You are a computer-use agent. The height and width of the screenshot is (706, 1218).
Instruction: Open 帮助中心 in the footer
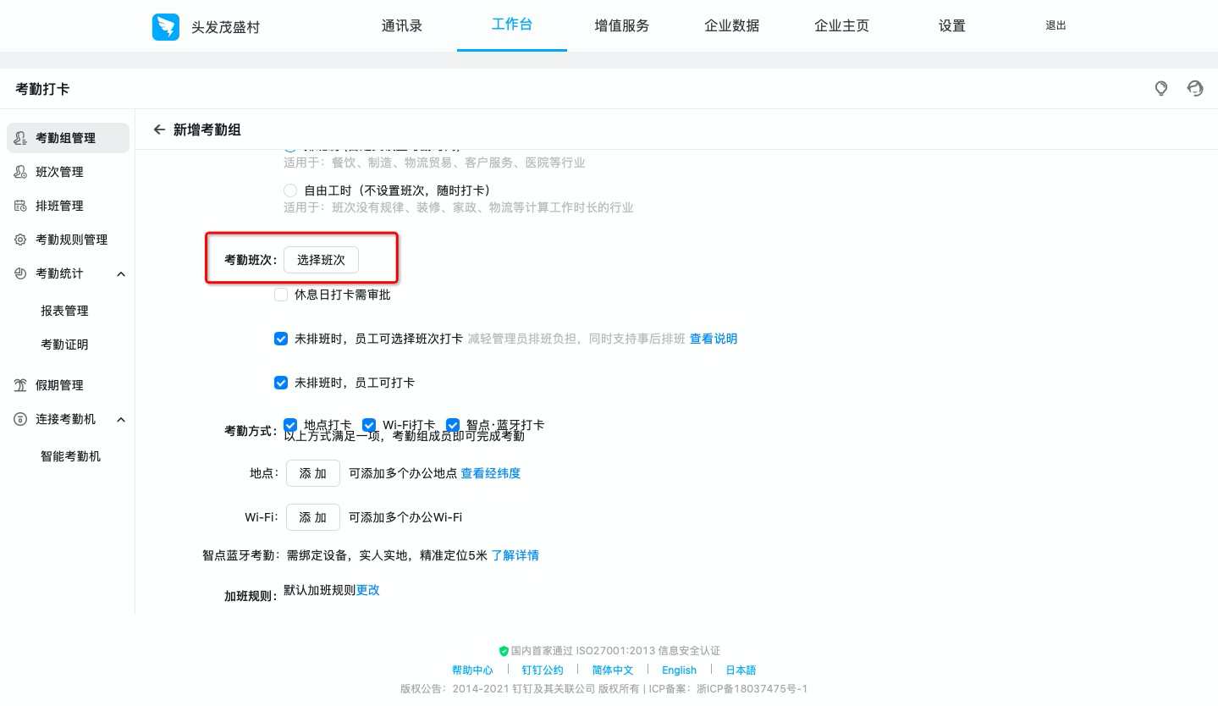click(x=472, y=670)
